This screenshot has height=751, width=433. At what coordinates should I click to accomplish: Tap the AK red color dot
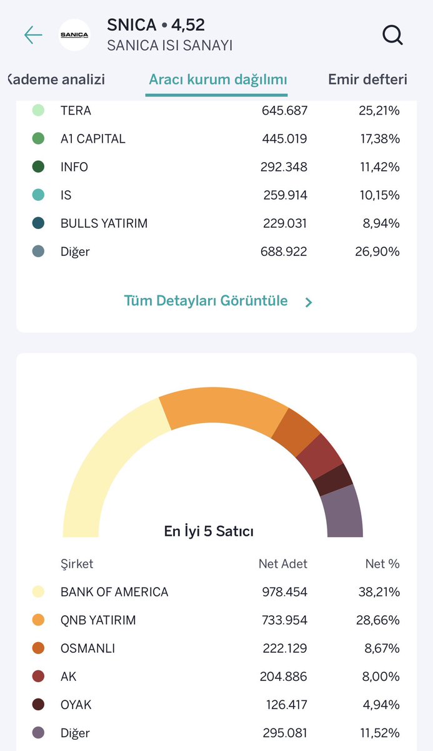click(x=38, y=677)
